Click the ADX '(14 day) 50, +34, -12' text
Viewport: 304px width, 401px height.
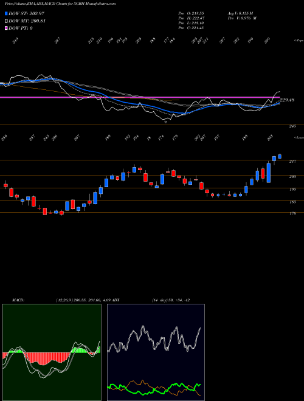[171, 300]
